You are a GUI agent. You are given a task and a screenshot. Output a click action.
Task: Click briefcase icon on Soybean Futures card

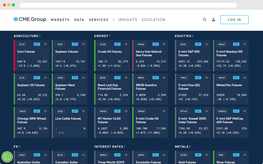point(84,44)
